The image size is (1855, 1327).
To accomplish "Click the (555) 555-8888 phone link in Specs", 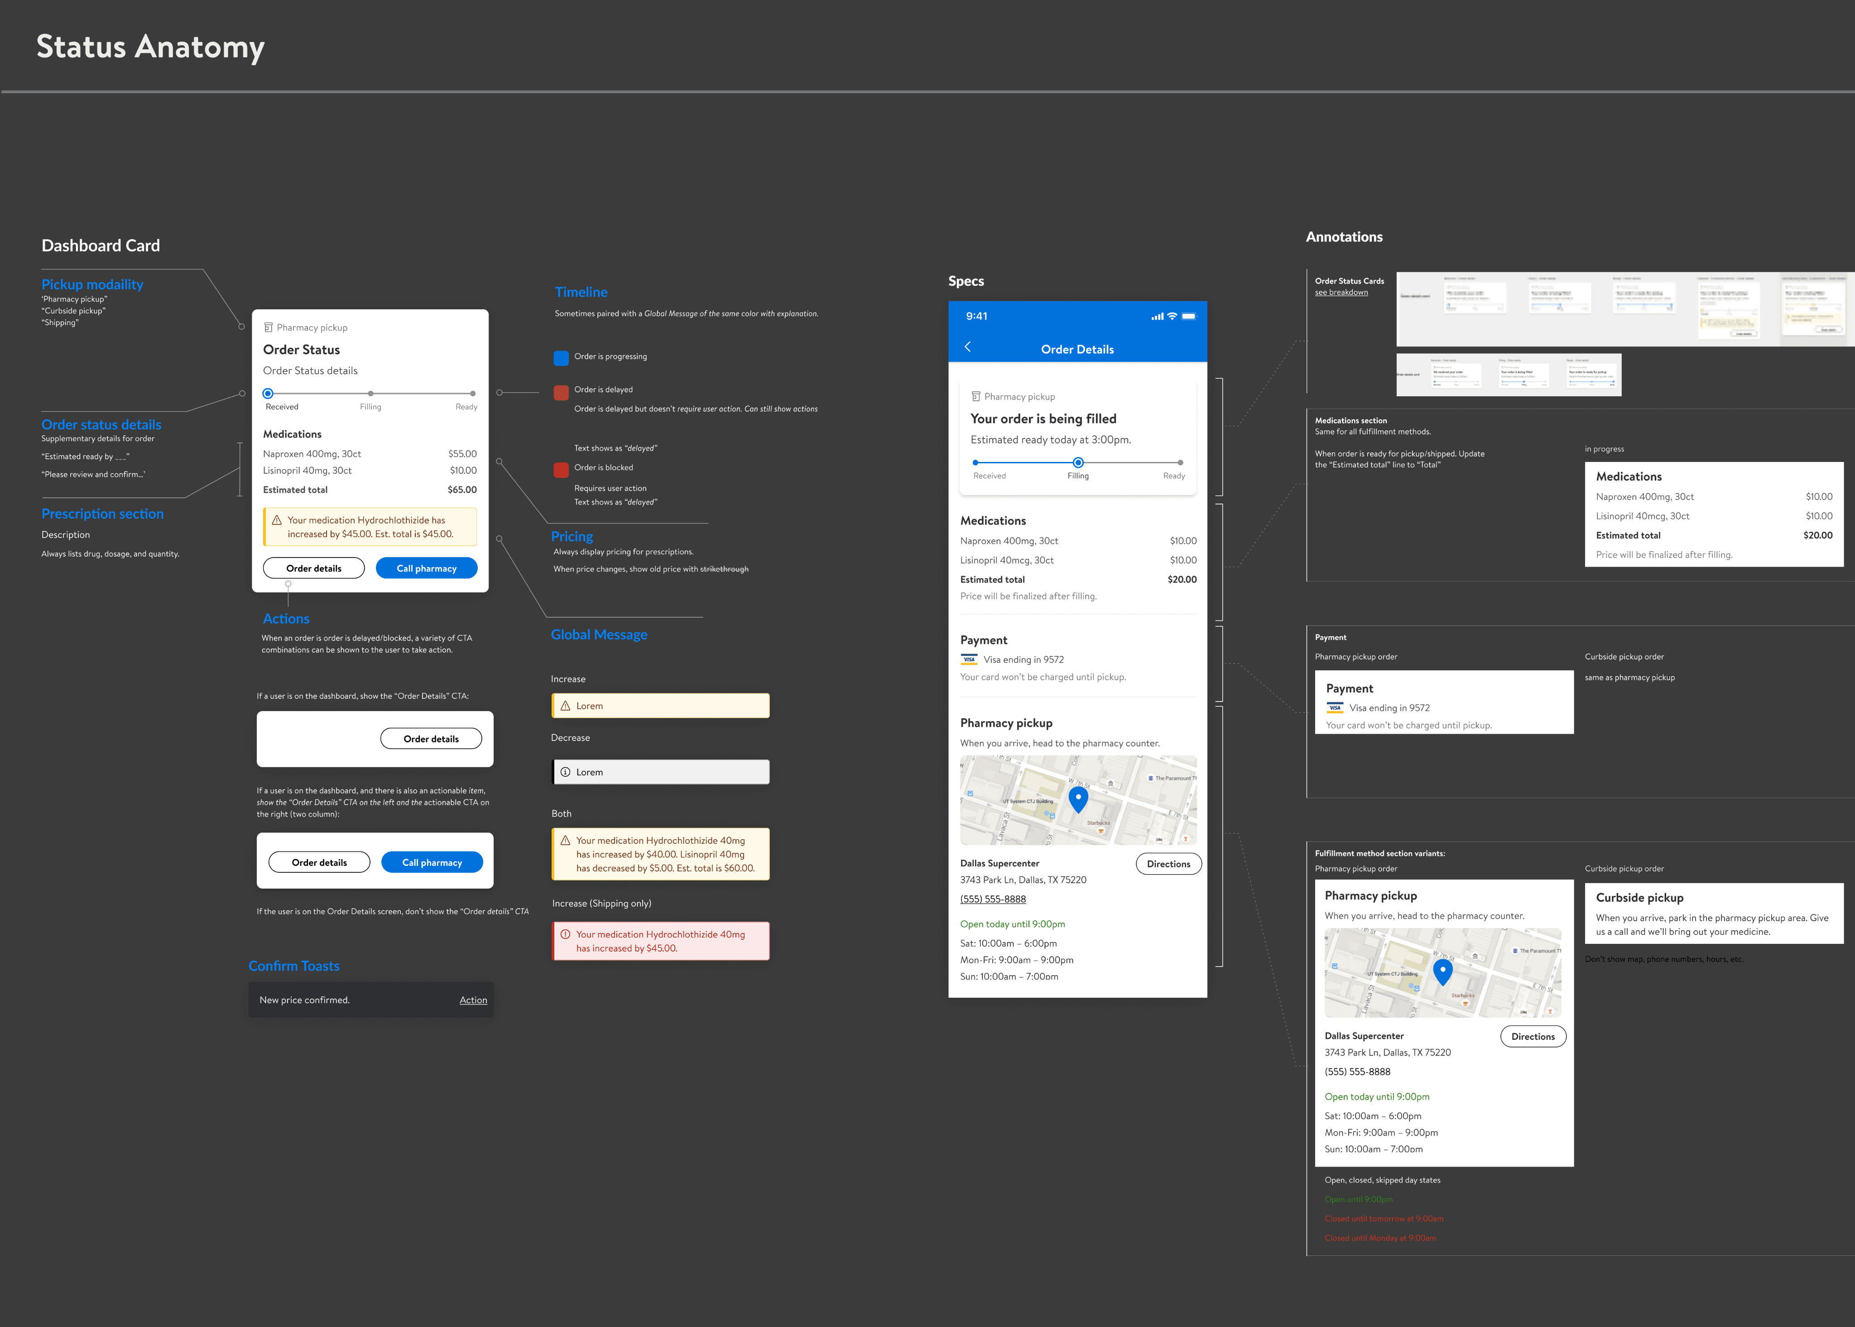I will click(x=993, y=899).
